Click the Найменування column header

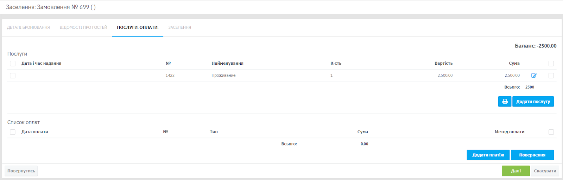(x=227, y=64)
